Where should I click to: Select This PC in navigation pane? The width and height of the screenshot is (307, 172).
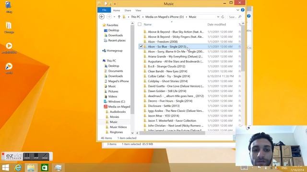(x=111, y=61)
